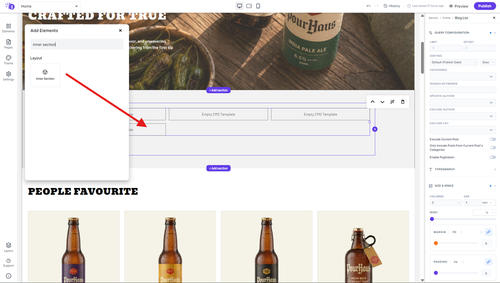This screenshot has height=283, width=500.
Task: Click the lower Add section button
Action: click(x=218, y=168)
